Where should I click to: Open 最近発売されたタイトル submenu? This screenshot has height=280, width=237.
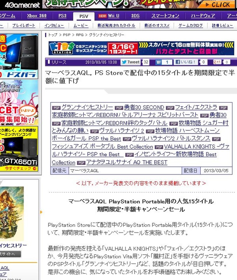click(x=116, y=25)
